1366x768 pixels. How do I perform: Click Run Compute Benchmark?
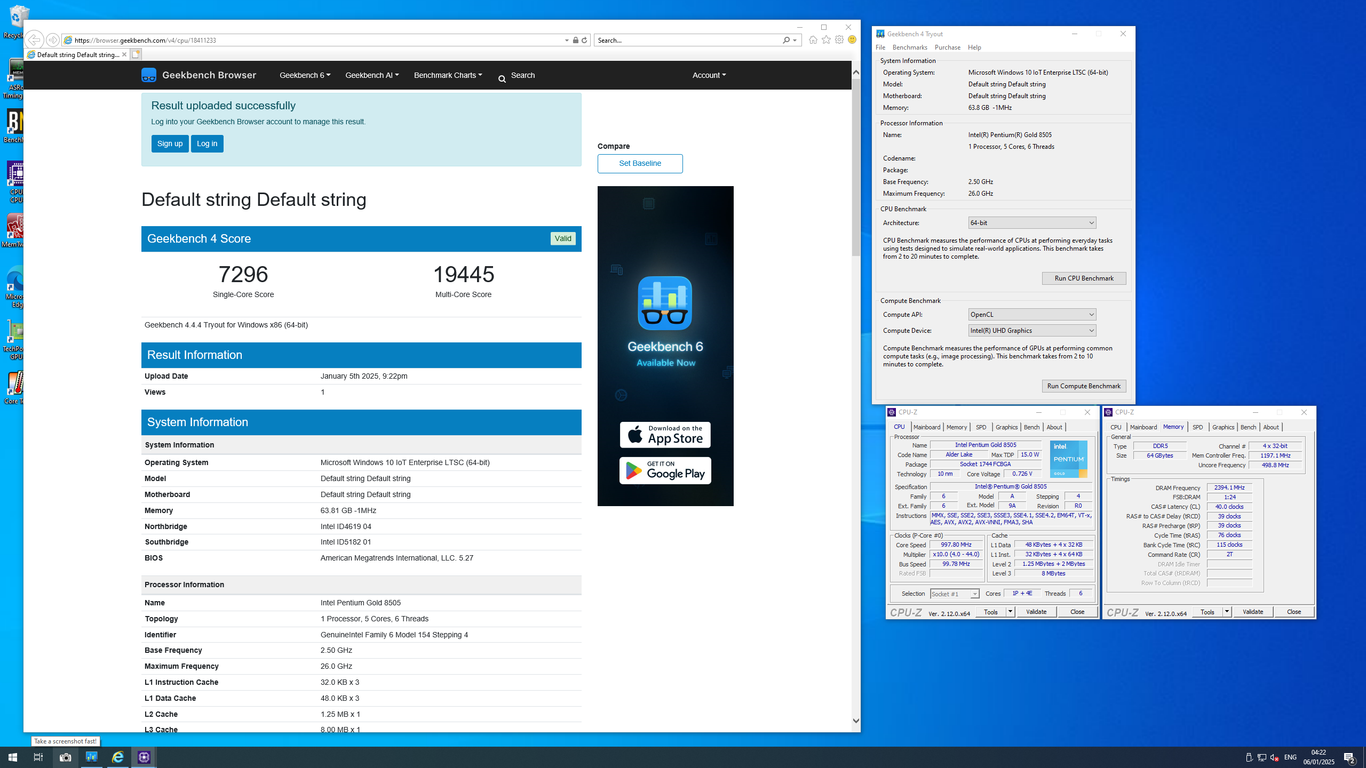[1084, 386]
